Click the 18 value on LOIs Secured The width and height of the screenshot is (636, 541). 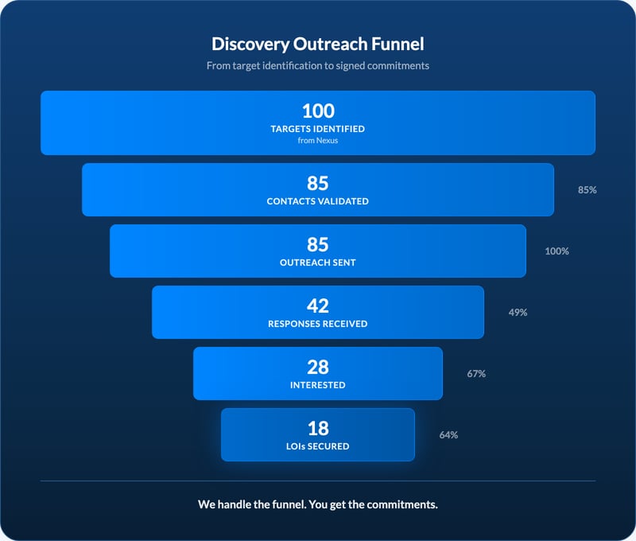point(318,426)
